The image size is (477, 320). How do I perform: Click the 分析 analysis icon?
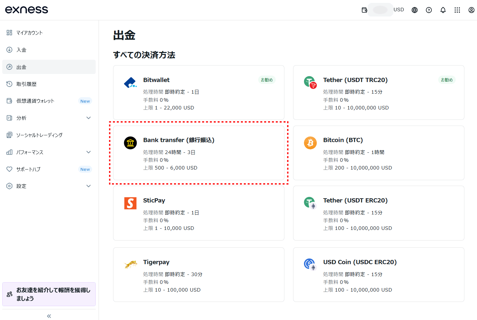point(9,118)
